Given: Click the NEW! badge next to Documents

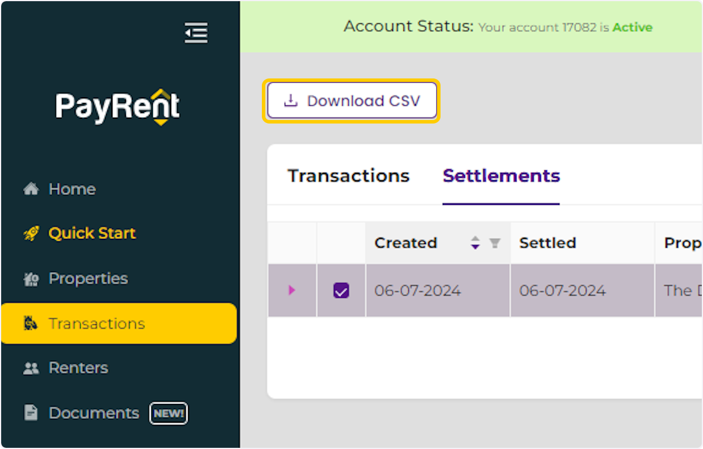Looking at the screenshot, I should coord(169,413).
